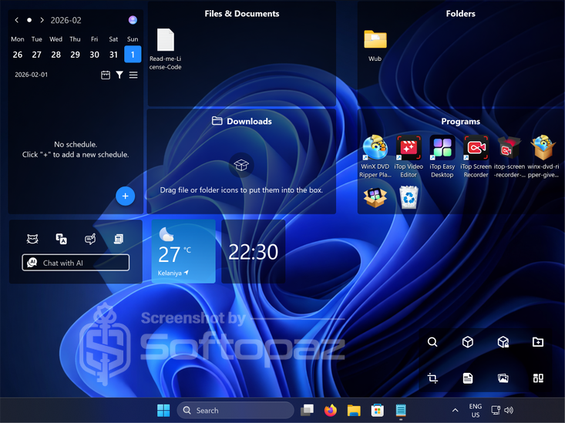Click the AI cat assistant icon
The width and height of the screenshot is (565, 423).
click(x=32, y=239)
